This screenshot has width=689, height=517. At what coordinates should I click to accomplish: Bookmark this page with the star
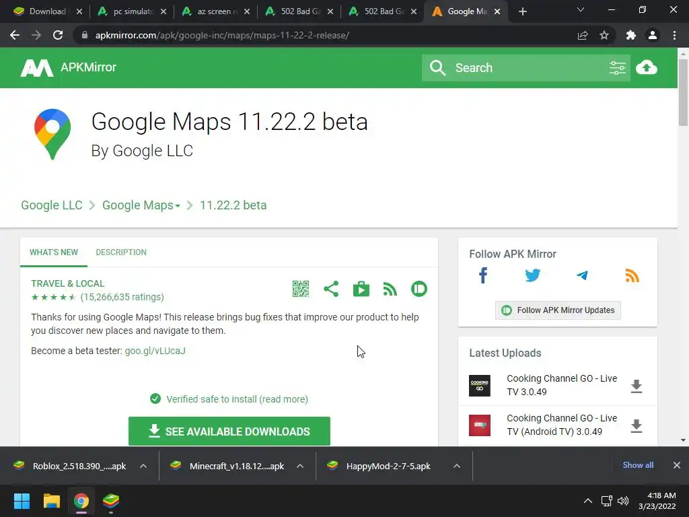click(x=604, y=35)
